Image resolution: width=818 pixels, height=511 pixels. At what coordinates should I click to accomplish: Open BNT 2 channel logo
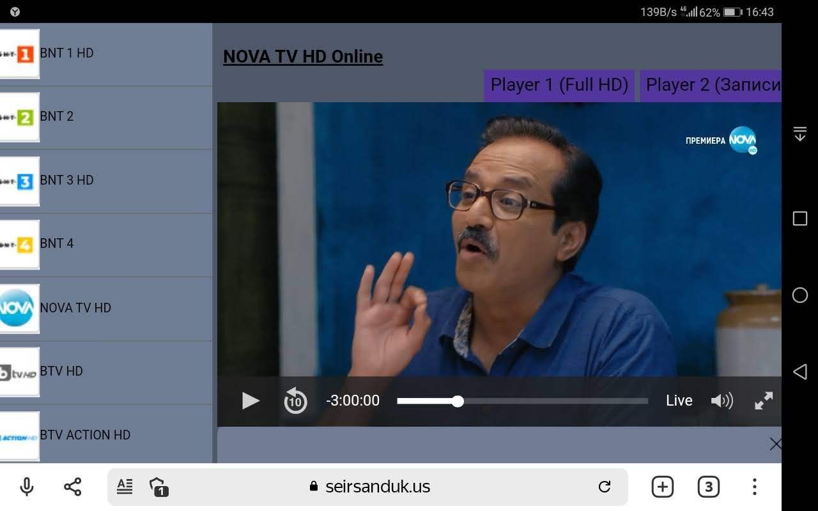point(19,117)
